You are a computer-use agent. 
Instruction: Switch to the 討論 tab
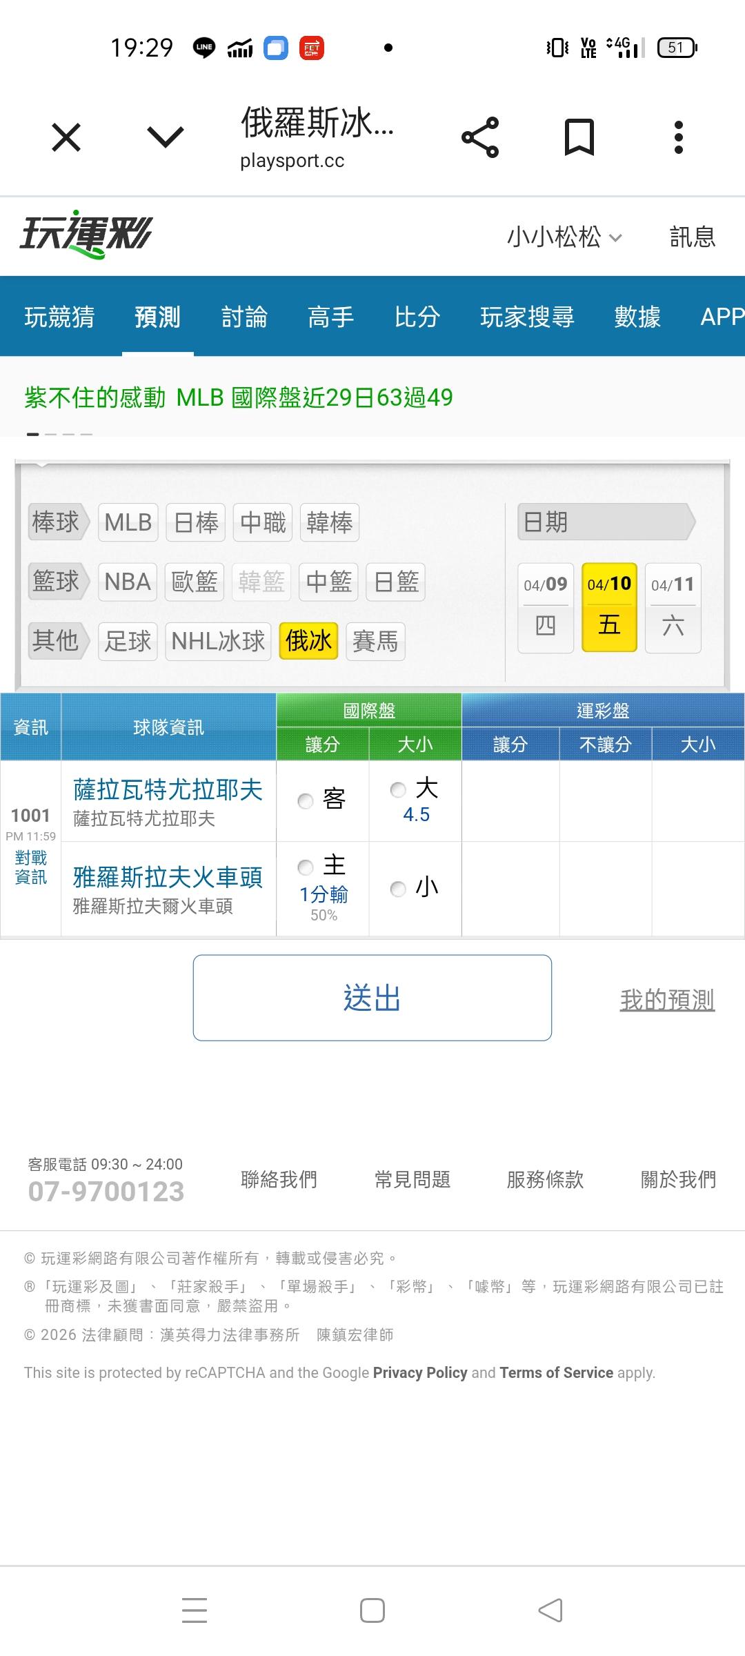click(x=244, y=317)
